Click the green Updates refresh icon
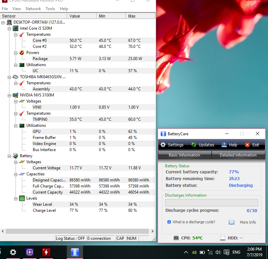 (194, 145)
